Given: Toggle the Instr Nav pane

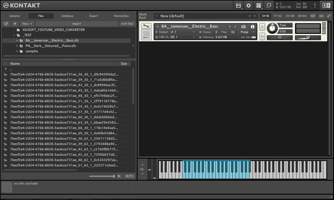Looking at the screenshot, I should [127, 24].
